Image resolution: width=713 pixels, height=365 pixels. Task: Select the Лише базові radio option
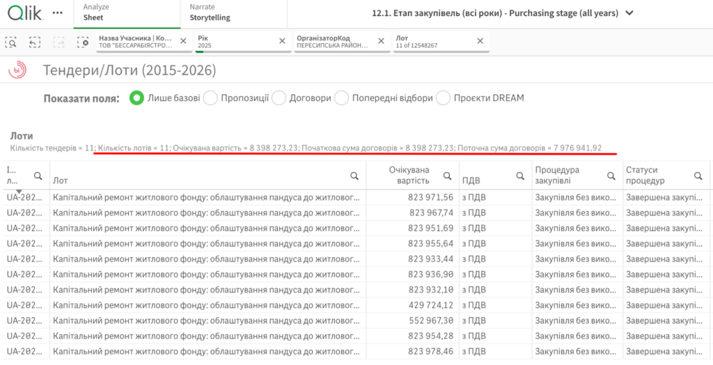point(137,98)
